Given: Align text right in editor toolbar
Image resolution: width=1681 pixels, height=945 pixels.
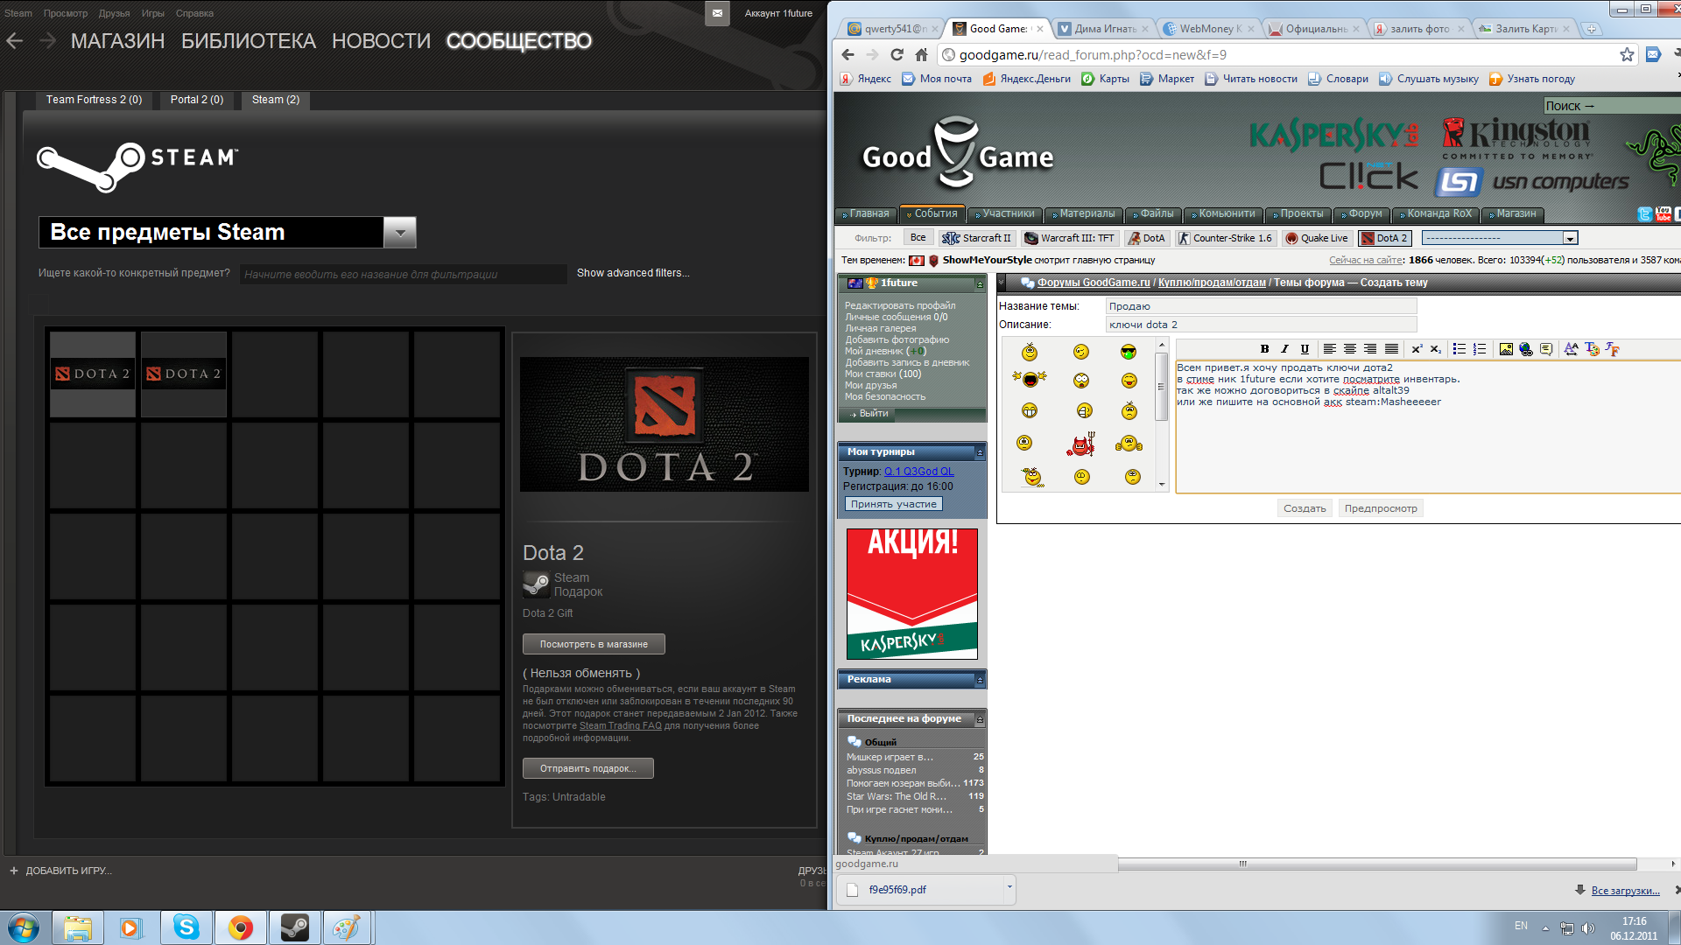Looking at the screenshot, I should (x=1370, y=349).
